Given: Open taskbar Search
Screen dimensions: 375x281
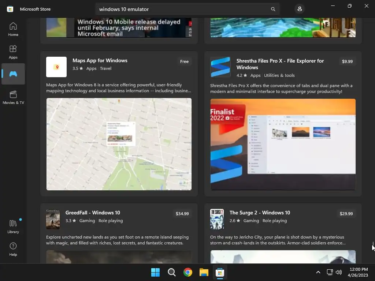Looking at the screenshot, I should (171, 272).
